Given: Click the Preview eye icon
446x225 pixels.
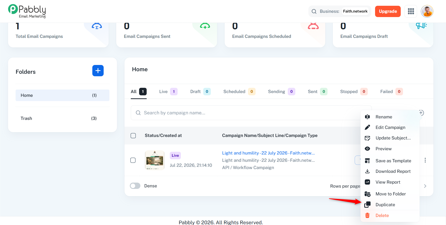Looking at the screenshot, I should 368,149.
